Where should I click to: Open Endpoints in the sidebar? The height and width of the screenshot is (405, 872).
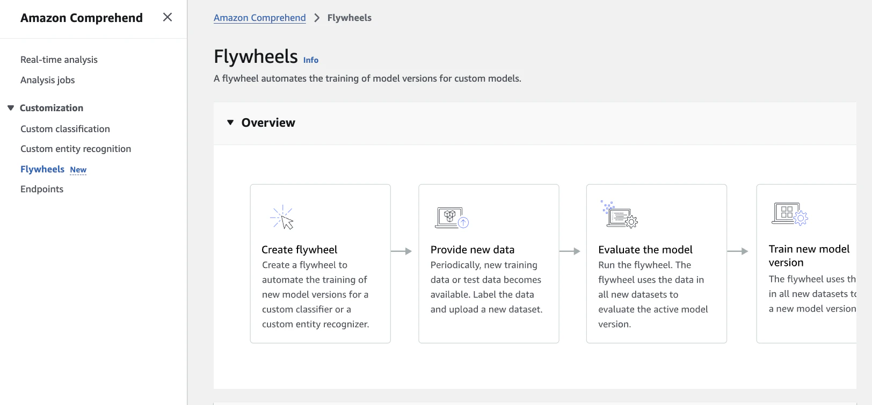click(42, 189)
